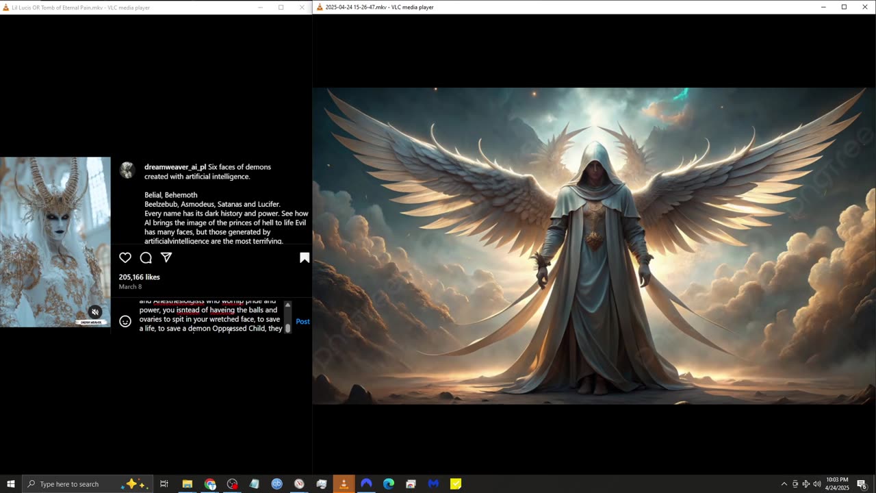Open the clock showing 10:03 PM
Screen dimensions: 876x493
(837, 484)
